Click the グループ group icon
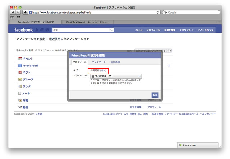The image size is (230, 159). [x=20, y=79]
